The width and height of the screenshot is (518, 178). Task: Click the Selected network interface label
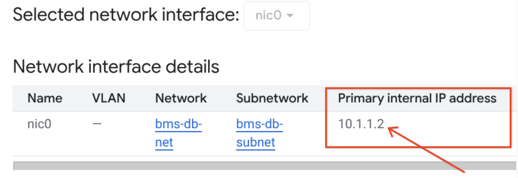point(126,14)
